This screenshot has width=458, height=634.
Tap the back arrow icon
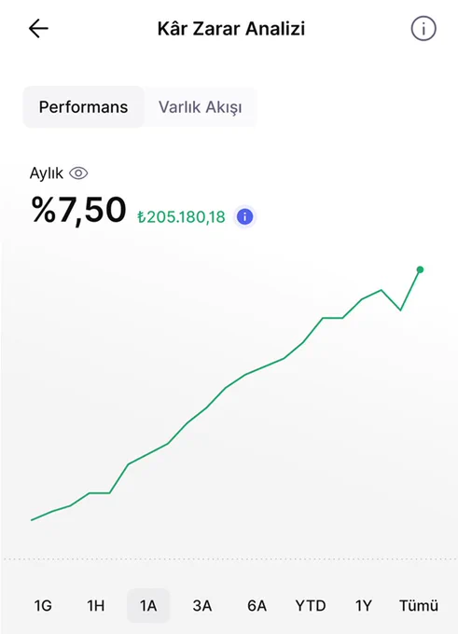pyautogui.click(x=38, y=29)
